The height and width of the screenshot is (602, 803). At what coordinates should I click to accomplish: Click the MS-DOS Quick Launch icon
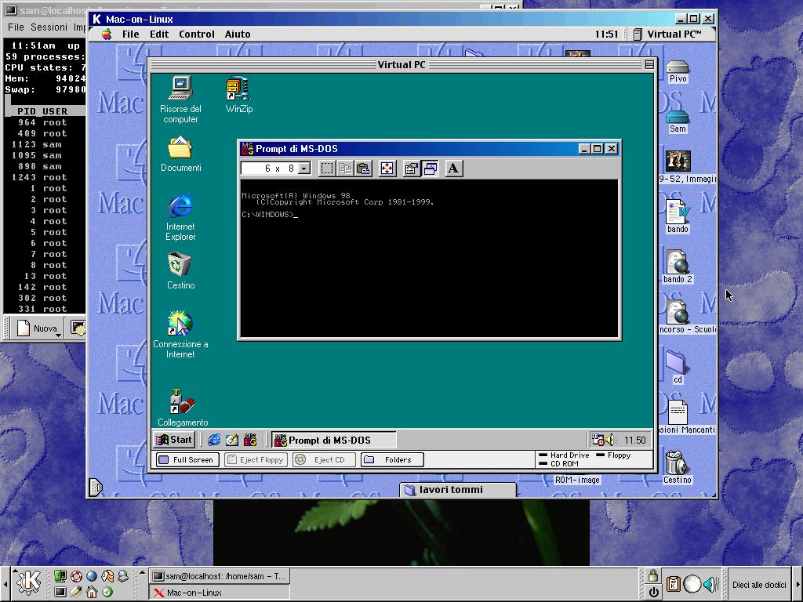click(250, 440)
